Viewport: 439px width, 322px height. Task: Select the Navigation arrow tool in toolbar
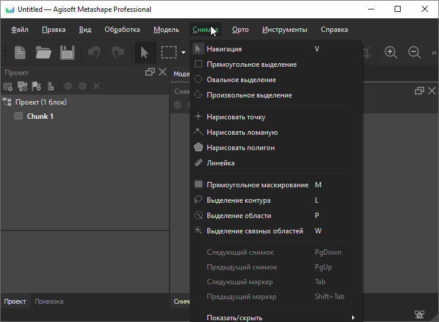click(144, 53)
